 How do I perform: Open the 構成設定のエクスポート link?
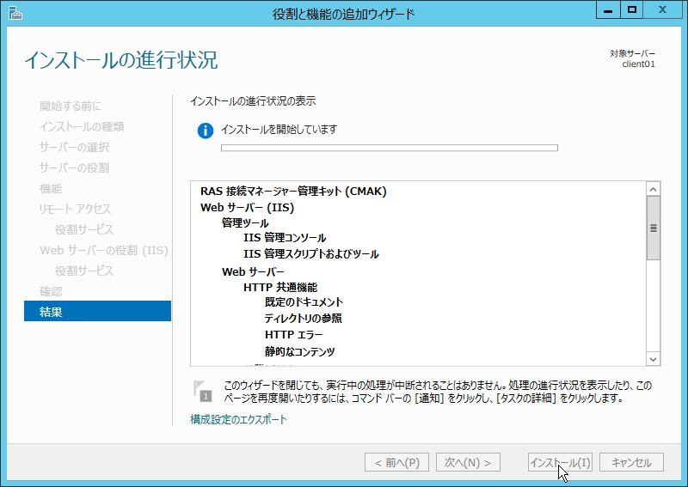click(238, 419)
